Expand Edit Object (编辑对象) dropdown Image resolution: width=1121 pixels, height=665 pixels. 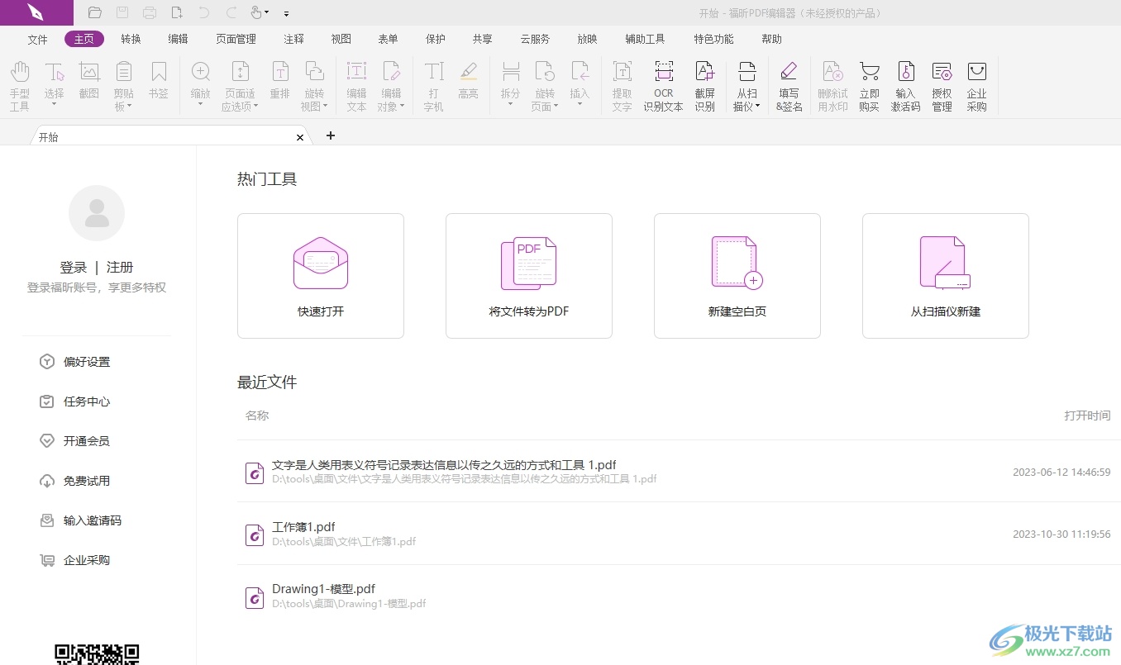(x=402, y=106)
